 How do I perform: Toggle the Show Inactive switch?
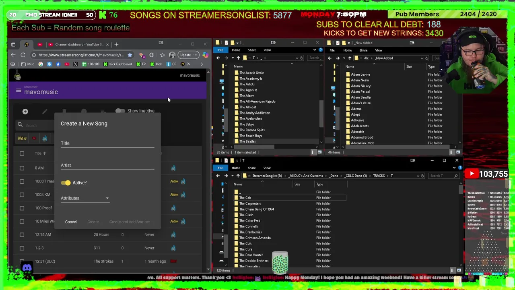(120, 111)
